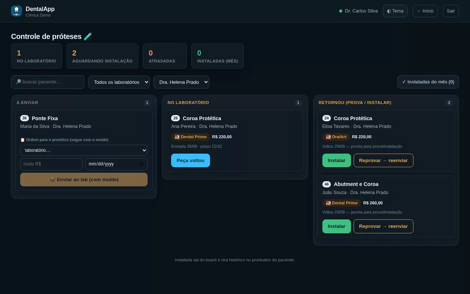Click Enviada 28/09 · prazo 12/10 text
The image size is (470, 294).
[196, 146]
